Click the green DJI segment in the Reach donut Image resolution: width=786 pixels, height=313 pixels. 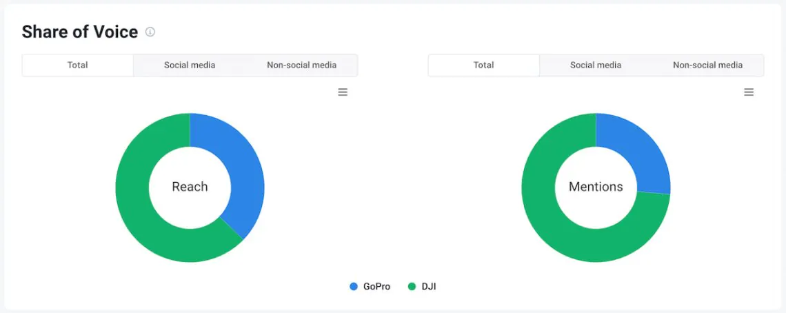click(x=138, y=207)
